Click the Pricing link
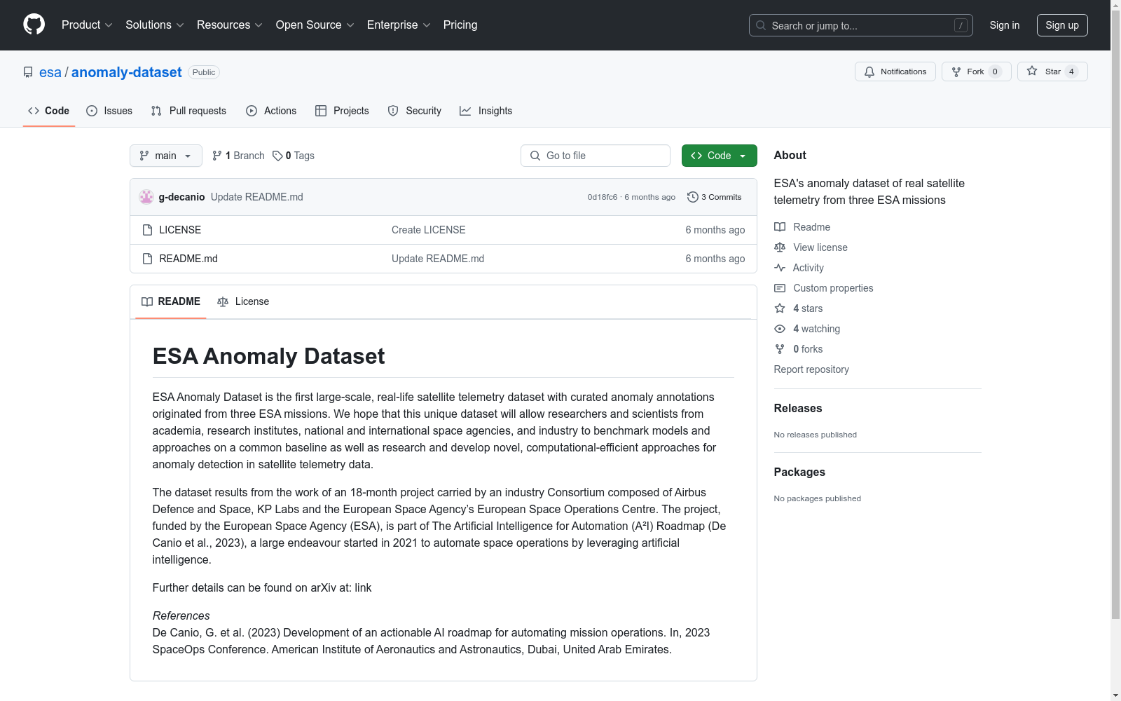This screenshot has height=701, width=1121. coord(460,25)
